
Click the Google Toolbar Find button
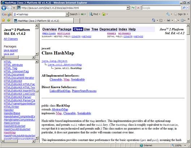pos(94,14)
